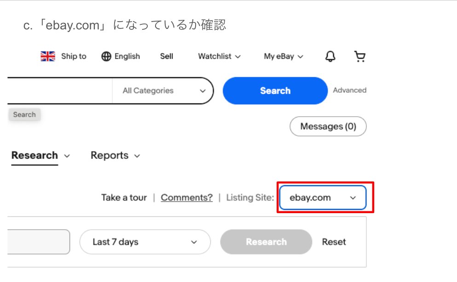The height and width of the screenshot is (282, 457).
Task: Open the Last 7 days date range dropdown
Action: point(145,242)
